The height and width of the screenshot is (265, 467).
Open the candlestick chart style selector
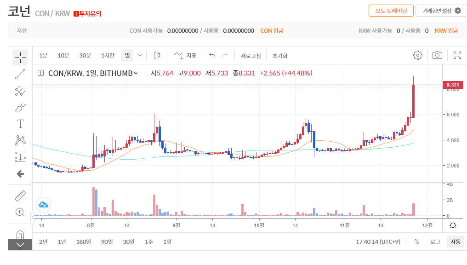pos(157,56)
